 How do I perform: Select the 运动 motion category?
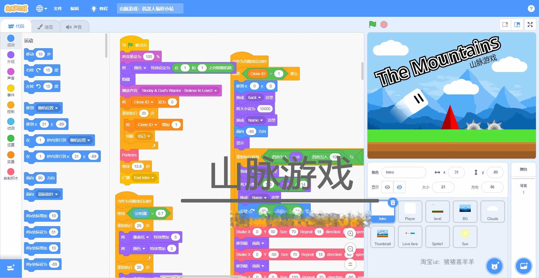[11, 41]
